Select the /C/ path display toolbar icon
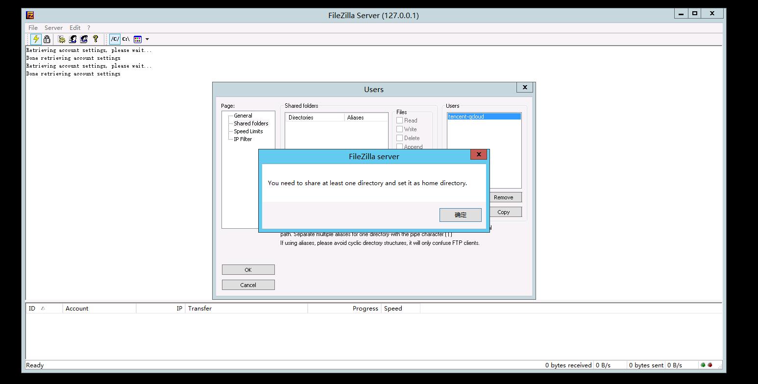The image size is (758, 384). 115,39
